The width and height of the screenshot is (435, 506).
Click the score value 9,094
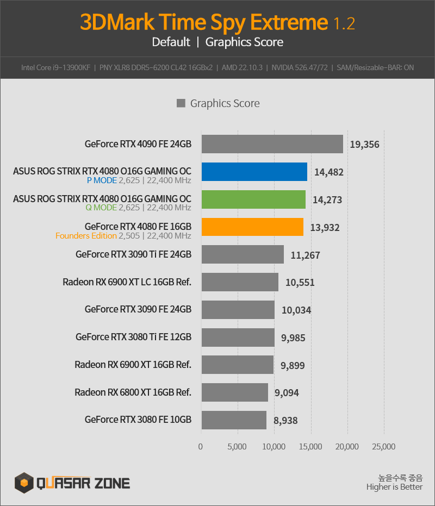click(287, 393)
